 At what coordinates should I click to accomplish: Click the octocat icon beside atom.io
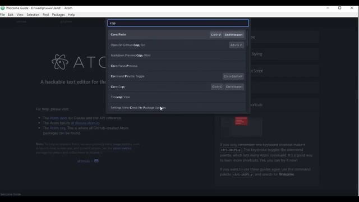(96, 161)
